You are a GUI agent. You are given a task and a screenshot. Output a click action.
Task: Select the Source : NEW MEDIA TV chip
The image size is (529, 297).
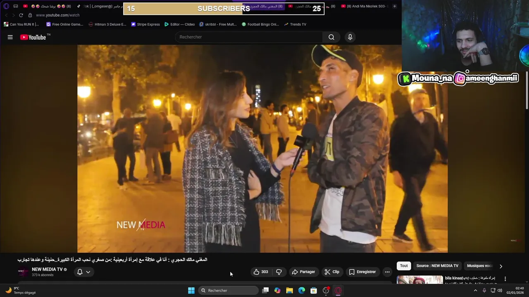click(x=437, y=266)
